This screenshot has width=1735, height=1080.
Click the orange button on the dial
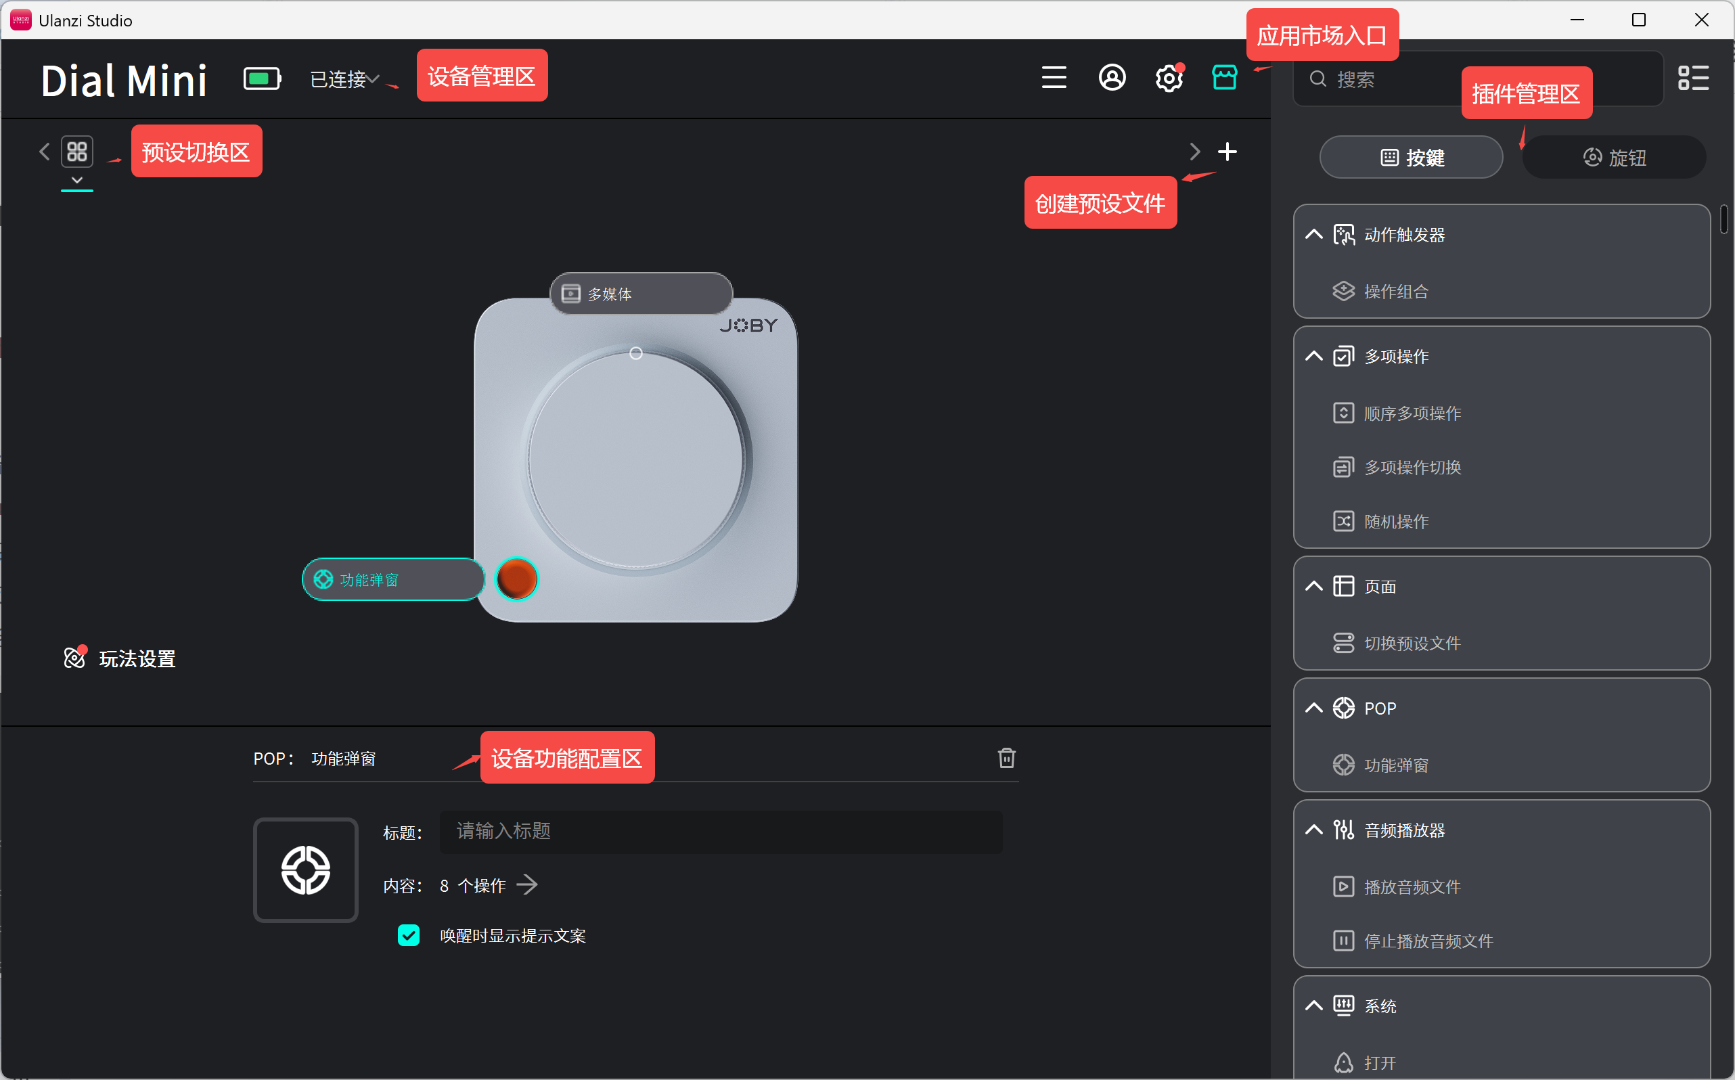click(x=516, y=579)
